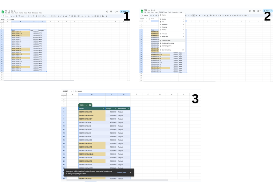273x182 pixels.
Task: Click the Share button in first screenshot
Action: click(x=125, y=11)
